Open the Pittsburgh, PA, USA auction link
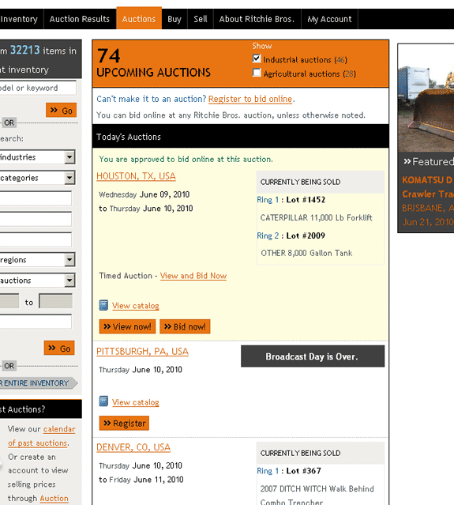 [x=142, y=351]
